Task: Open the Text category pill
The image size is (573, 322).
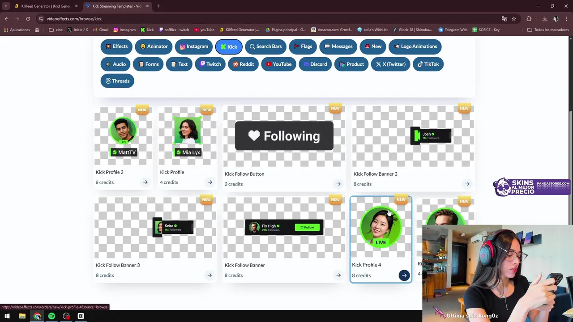Action: [179, 64]
